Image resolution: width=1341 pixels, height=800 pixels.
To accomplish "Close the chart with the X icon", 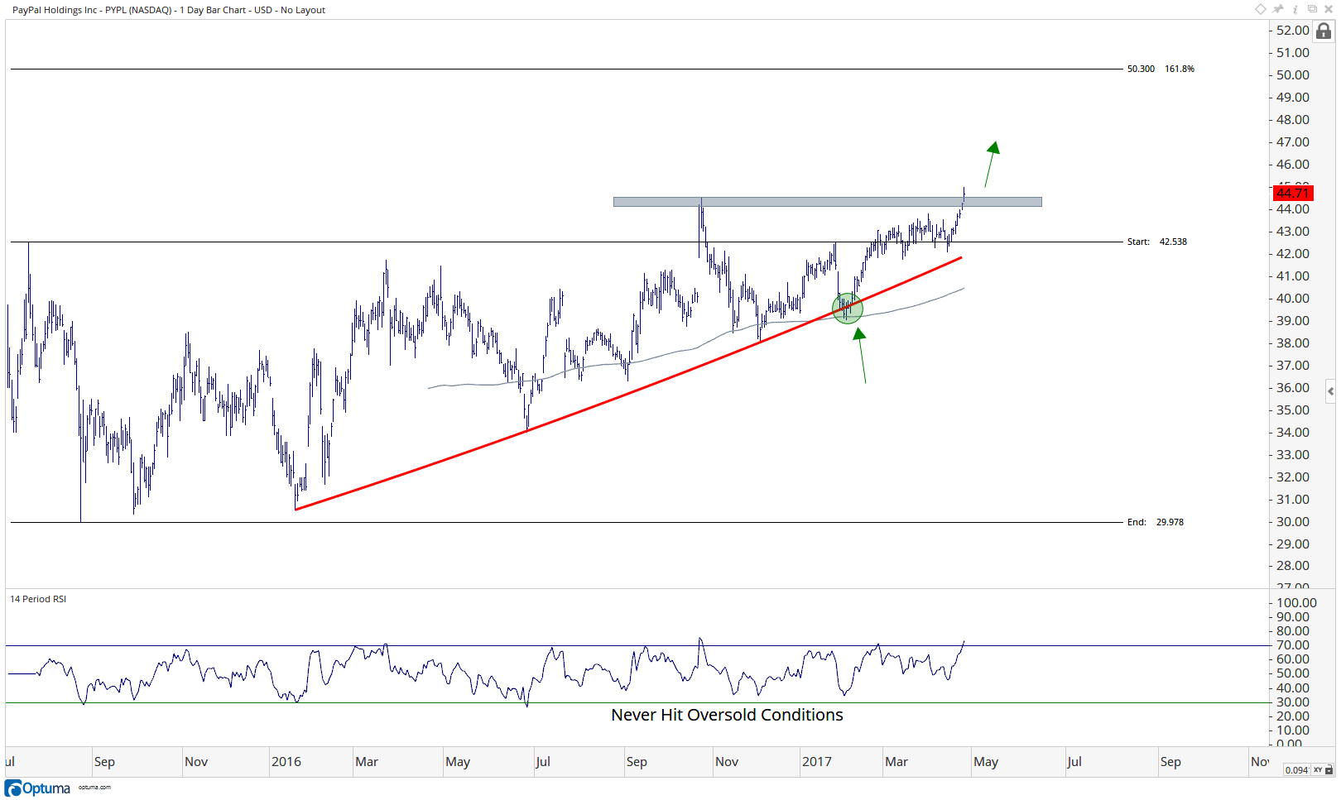I will [1329, 9].
